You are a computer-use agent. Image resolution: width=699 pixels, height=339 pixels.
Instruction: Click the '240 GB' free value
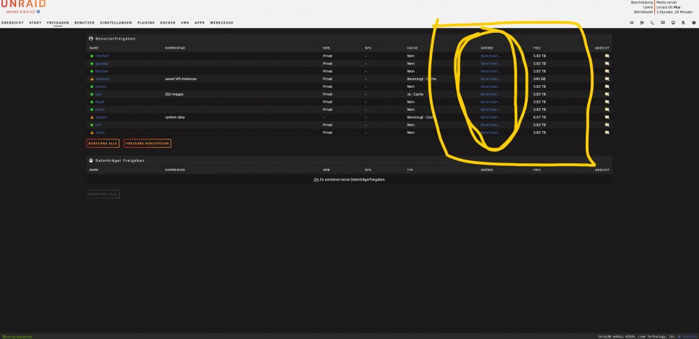click(539, 79)
